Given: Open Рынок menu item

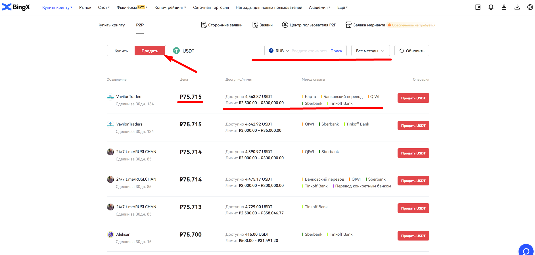Looking at the screenshot, I should [x=85, y=7].
